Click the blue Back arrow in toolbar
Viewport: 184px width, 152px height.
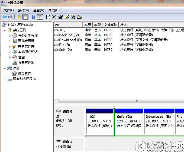tap(4, 17)
